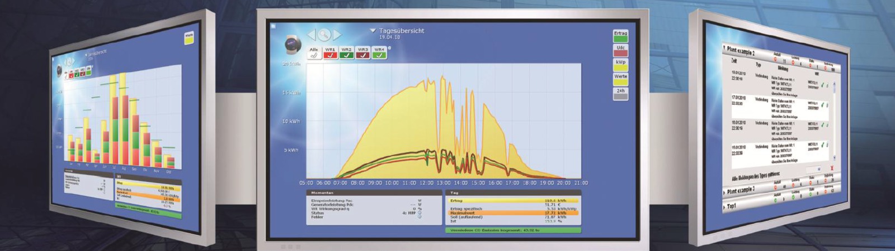895x251 pixels.
Task: Click the green Ertrag button
Action: (x=620, y=36)
